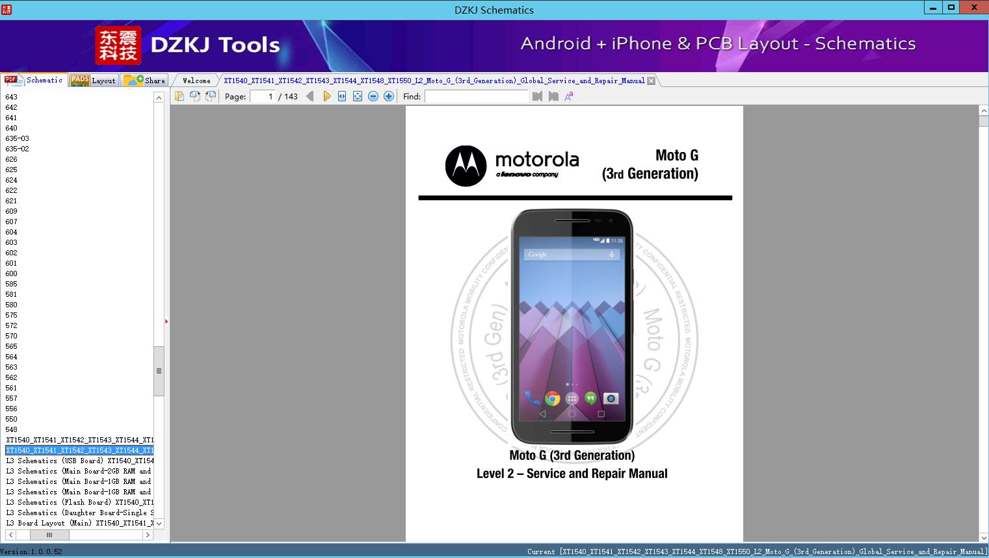Close the Moto G manual document tab
This screenshot has height=558, width=989.
coord(651,81)
